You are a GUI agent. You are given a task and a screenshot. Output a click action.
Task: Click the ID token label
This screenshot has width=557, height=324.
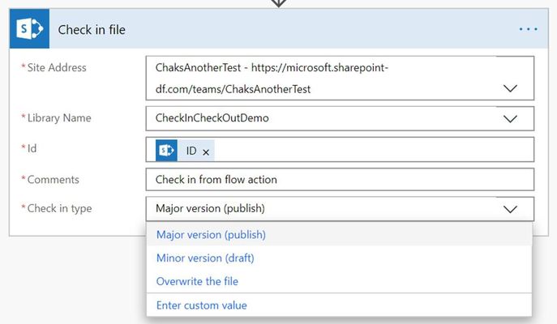coord(191,151)
